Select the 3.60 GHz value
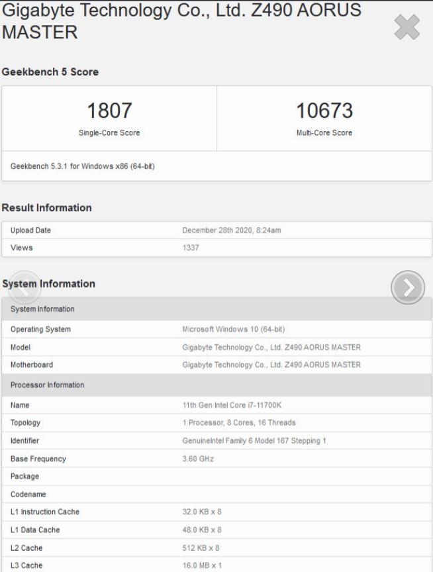433x572 pixels. click(x=198, y=459)
